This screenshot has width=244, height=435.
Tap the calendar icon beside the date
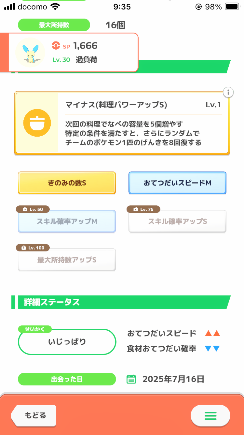pyautogui.click(x=131, y=379)
